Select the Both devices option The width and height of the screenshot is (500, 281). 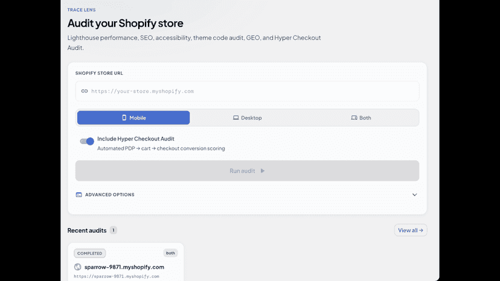coord(361,118)
